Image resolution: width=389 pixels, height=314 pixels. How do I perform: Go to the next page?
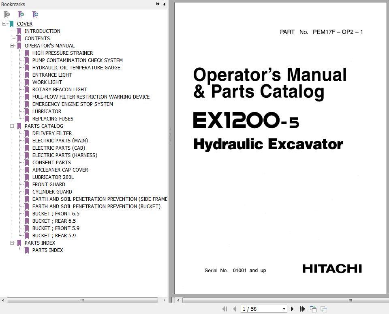(292, 309)
